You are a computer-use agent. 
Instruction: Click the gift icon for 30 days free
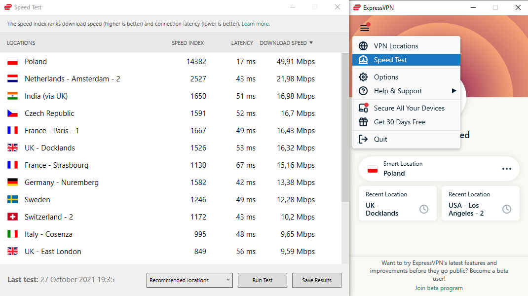click(363, 122)
